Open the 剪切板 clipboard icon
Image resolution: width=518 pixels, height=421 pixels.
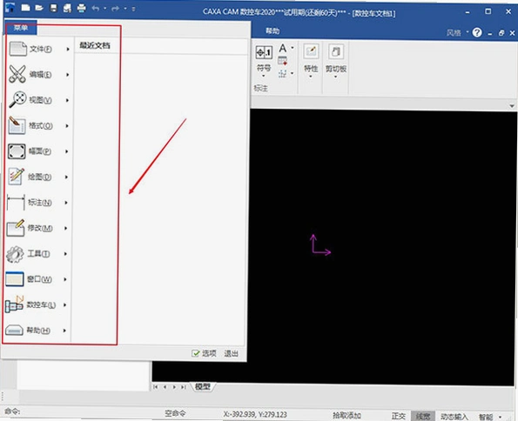click(x=336, y=60)
